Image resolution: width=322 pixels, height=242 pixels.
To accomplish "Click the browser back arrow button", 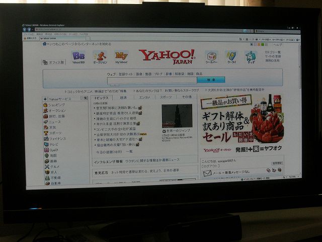I will click(25, 29).
